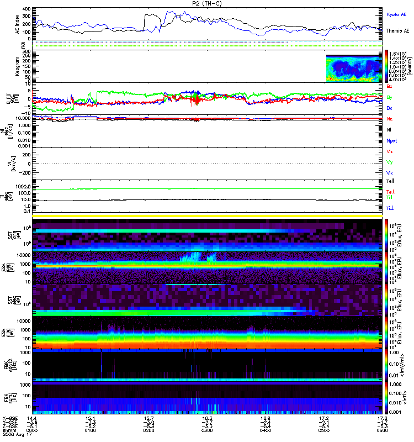Click the 0100 time tick label
Screen dimensions: 414x442
click(x=90, y=430)
